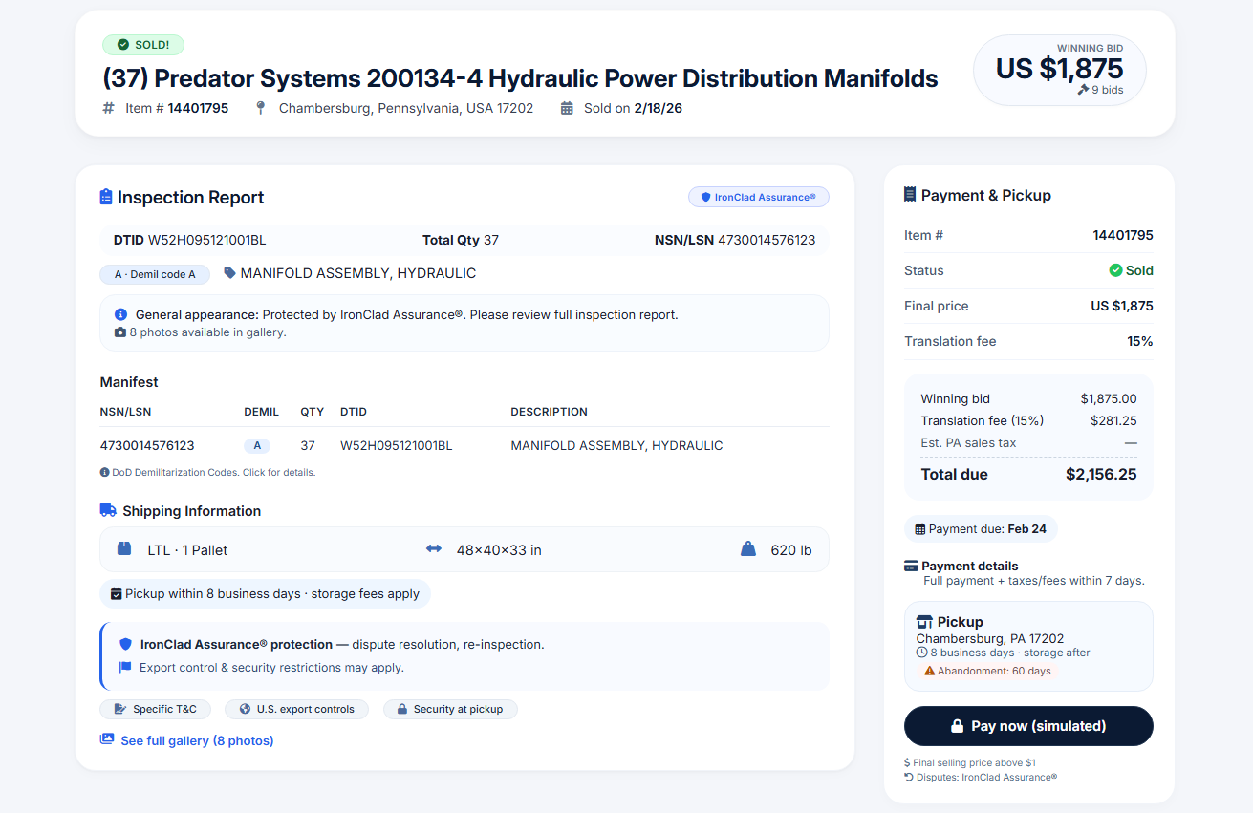Click the DEMIL column header in Manifest
1253x813 pixels.
pyautogui.click(x=261, y=412)
